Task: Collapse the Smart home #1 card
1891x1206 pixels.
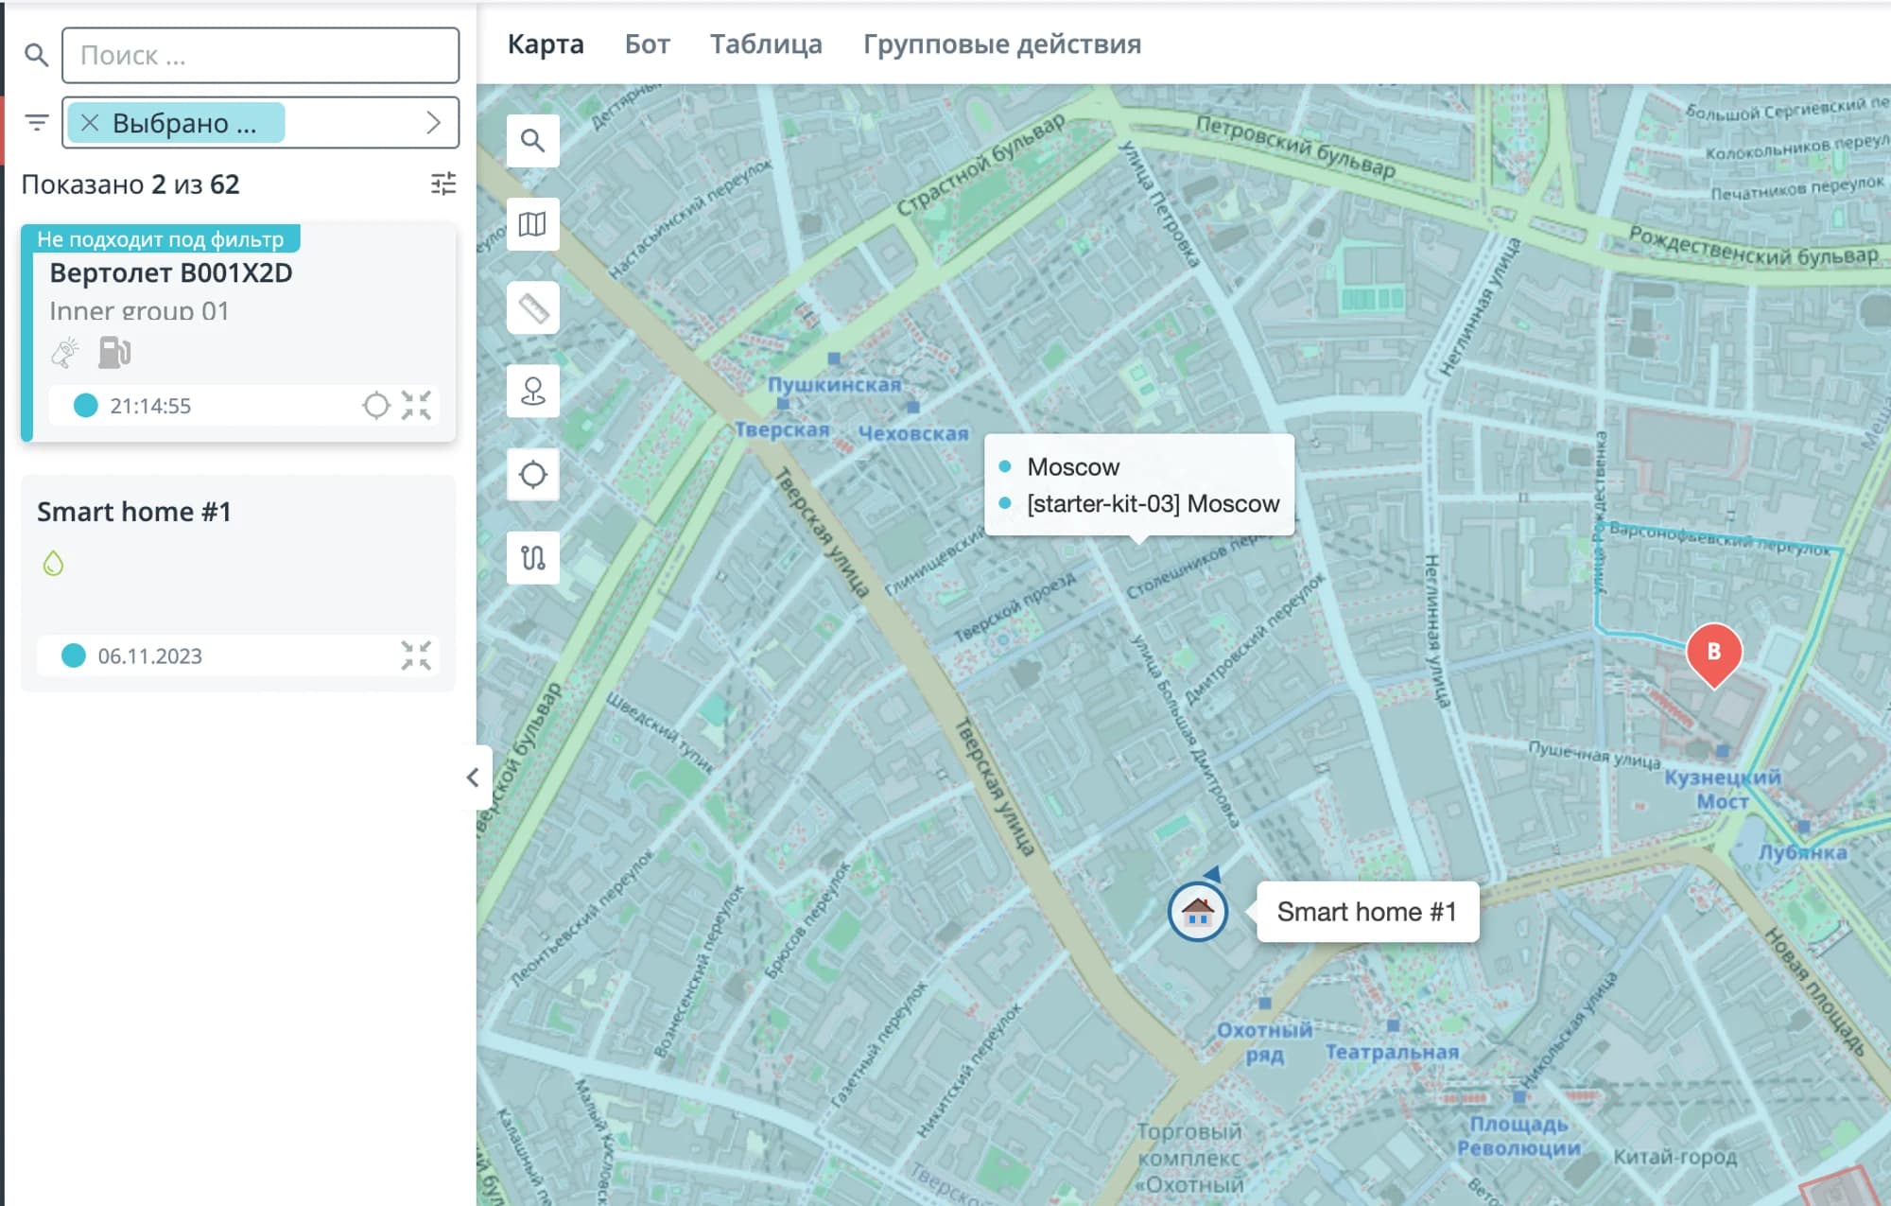Action: pos(416,655)
